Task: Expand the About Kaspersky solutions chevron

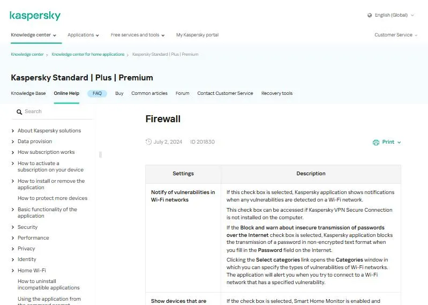Action: 13,131
